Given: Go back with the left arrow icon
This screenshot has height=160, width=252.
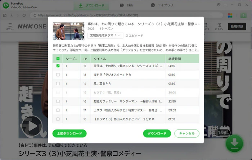Looking at the screenshot, I should click(12, 15).
